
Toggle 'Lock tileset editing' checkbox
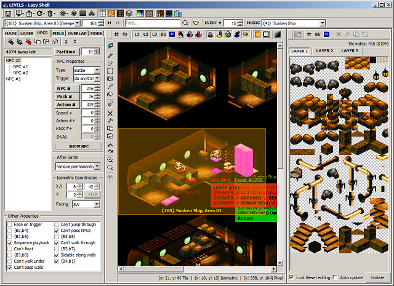coord(292,277)
